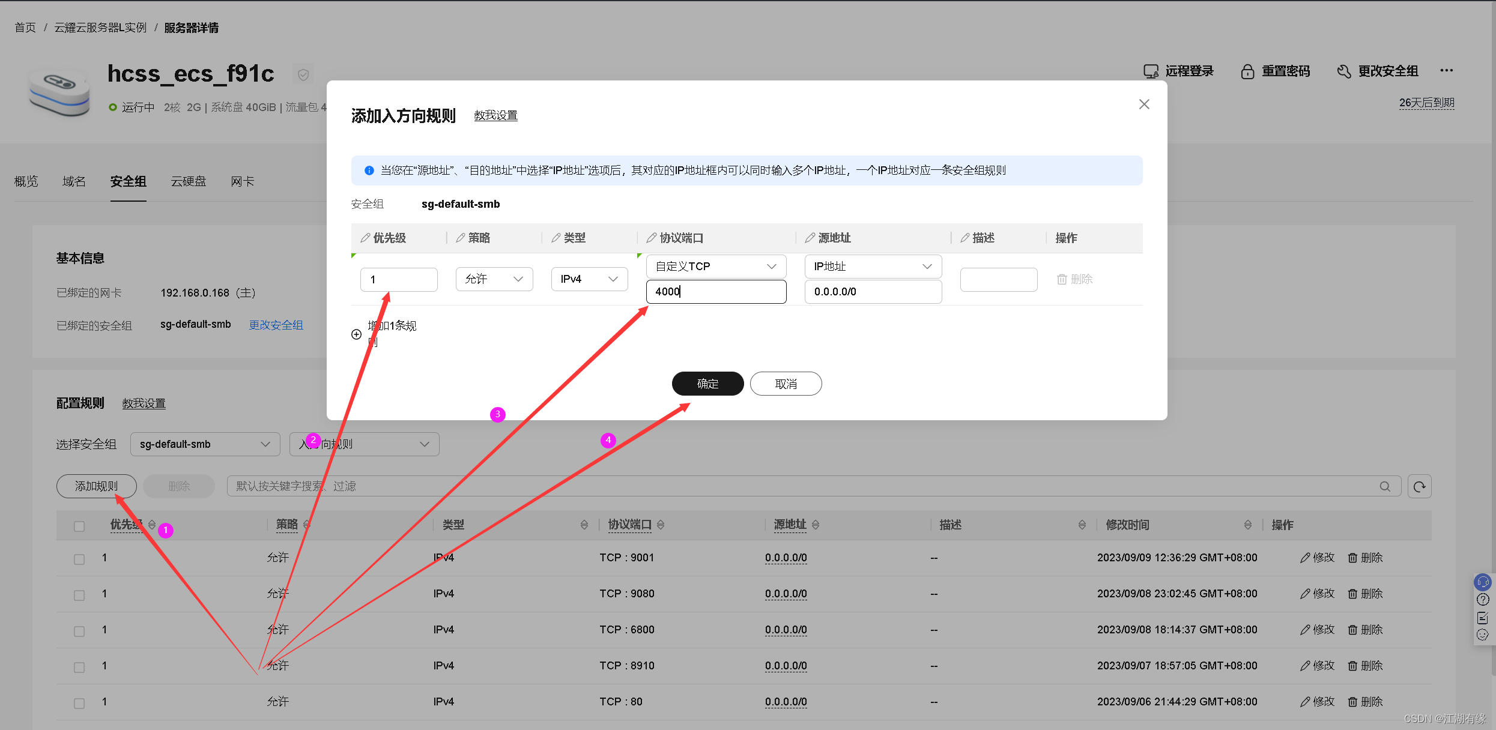Screen dimensions: 1496x730
Task: Click the edit pencil beside 描述 header
Action: coord(965,238)
